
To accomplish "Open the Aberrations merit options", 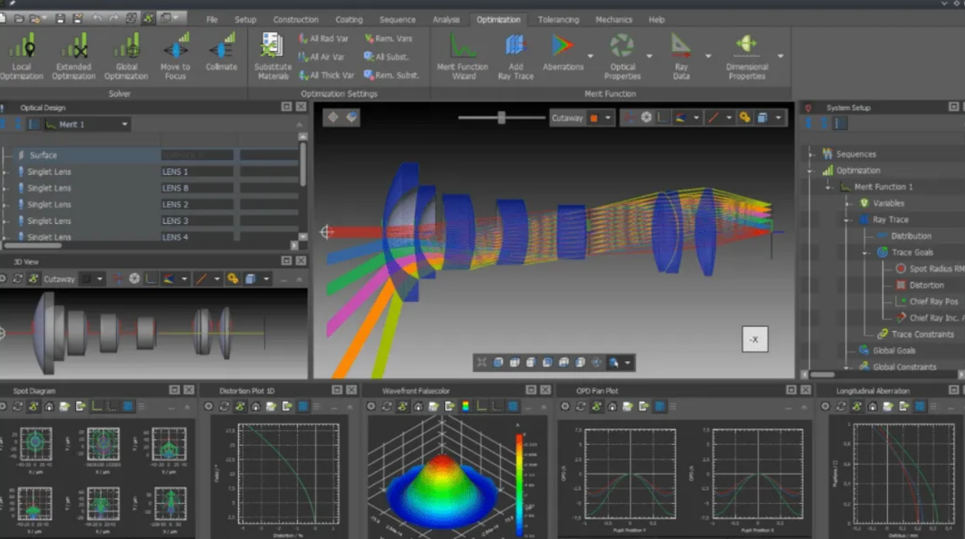I will (563, 53).
